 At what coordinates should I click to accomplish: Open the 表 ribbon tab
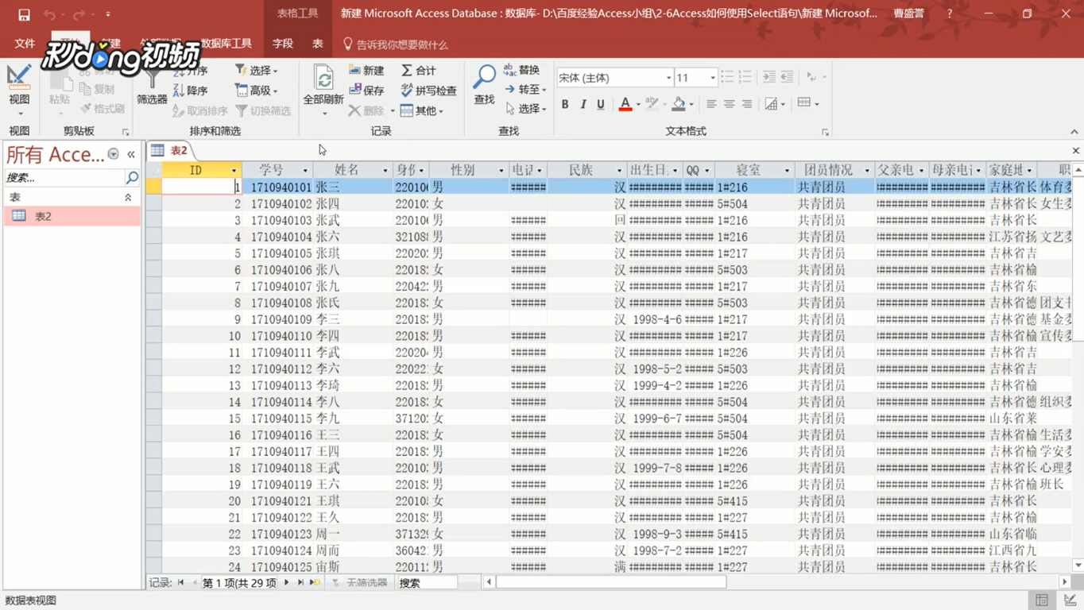coord(318,44)
